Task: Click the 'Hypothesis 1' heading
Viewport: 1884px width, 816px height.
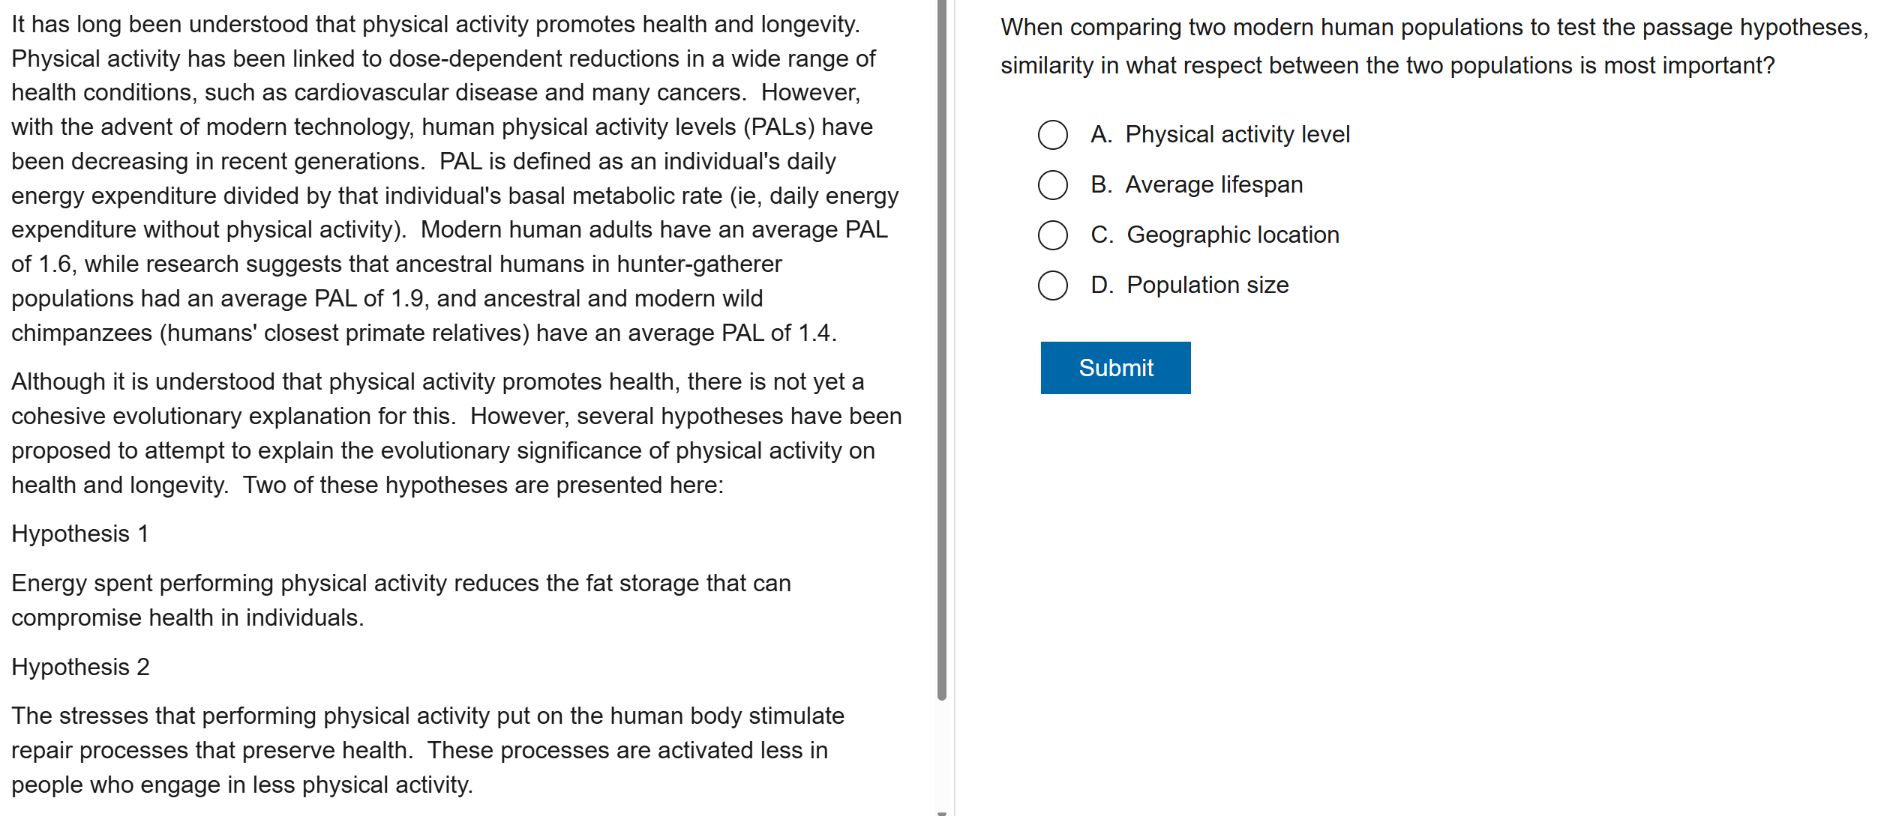Action: [x=80, y=534]
